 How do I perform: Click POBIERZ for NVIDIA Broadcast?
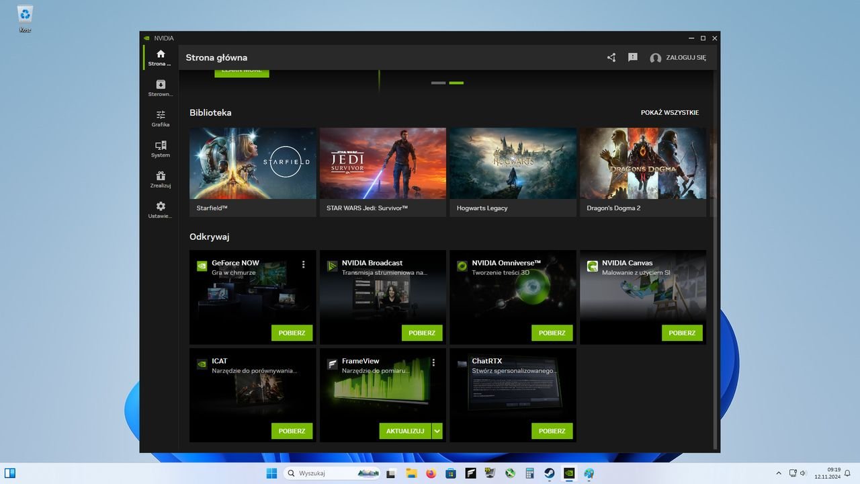(422, 333)
